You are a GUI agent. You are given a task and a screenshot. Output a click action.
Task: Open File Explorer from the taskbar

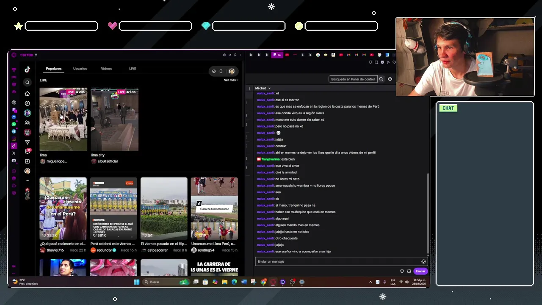224,282
